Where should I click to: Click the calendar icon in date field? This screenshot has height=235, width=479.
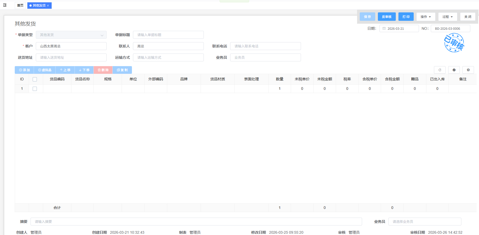point(384,29)
